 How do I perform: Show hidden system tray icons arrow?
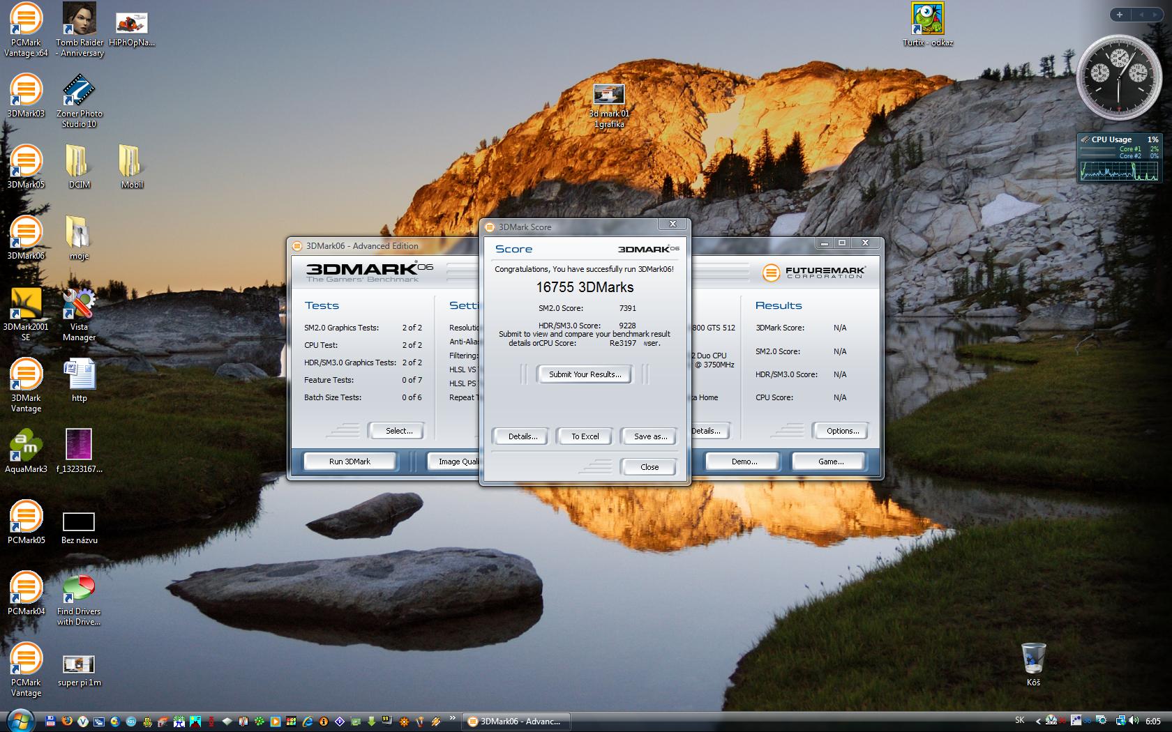pos(1038,721)
